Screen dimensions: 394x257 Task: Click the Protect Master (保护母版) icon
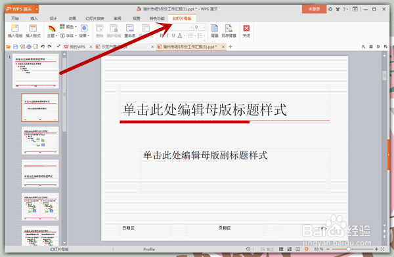pos(114,31)
